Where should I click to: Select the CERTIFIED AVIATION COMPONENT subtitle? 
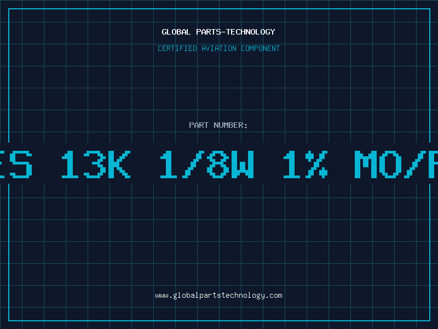[x=218, y=48]
